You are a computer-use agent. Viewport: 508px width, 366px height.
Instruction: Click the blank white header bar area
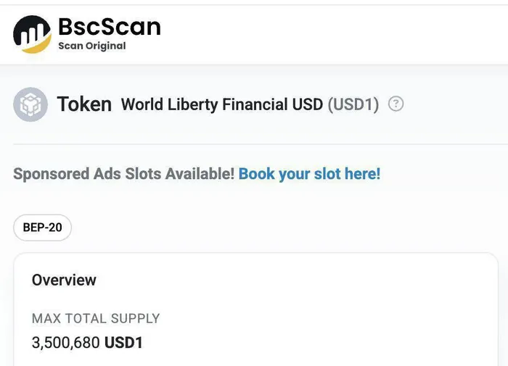point(334,34)
